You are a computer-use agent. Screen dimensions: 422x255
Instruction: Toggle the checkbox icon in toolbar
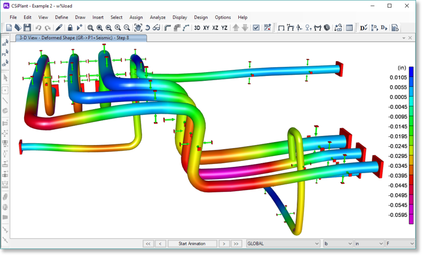[x=256, y=28]
